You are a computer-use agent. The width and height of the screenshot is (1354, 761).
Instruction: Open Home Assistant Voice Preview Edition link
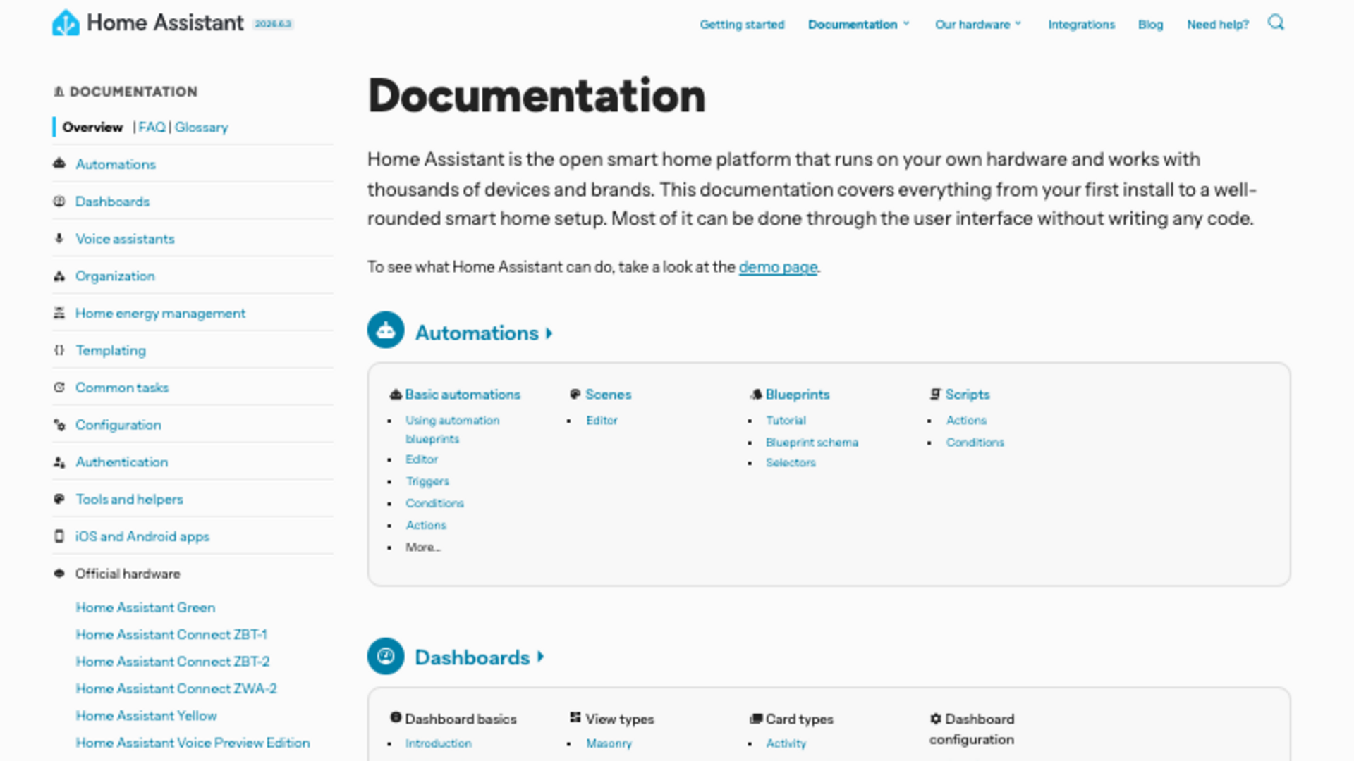pyautogui.click(x=193, y=743)
